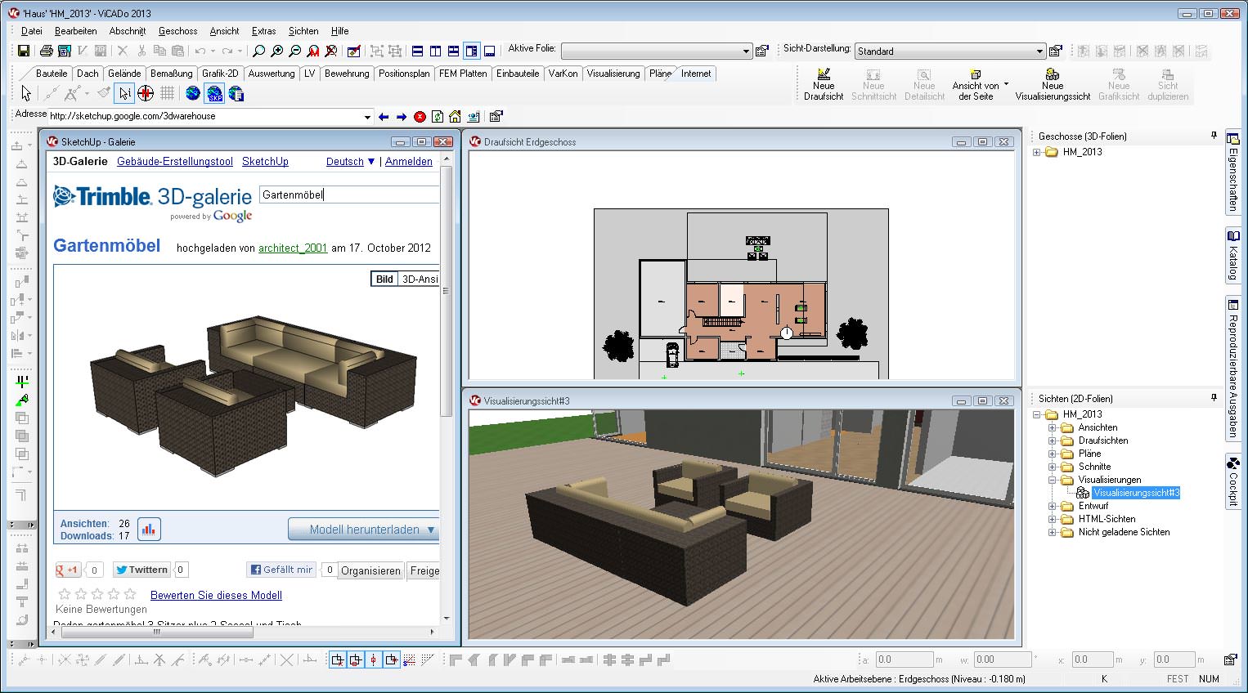Select the arrow pointer tool
Viewport: 1248px width, 693px height.
[x=26, y=93]
